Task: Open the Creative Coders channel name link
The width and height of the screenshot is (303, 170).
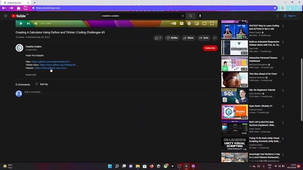Action: tap(34, 47)
